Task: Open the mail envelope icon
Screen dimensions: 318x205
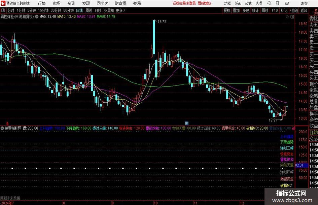Action: click(x=287, y=3)
